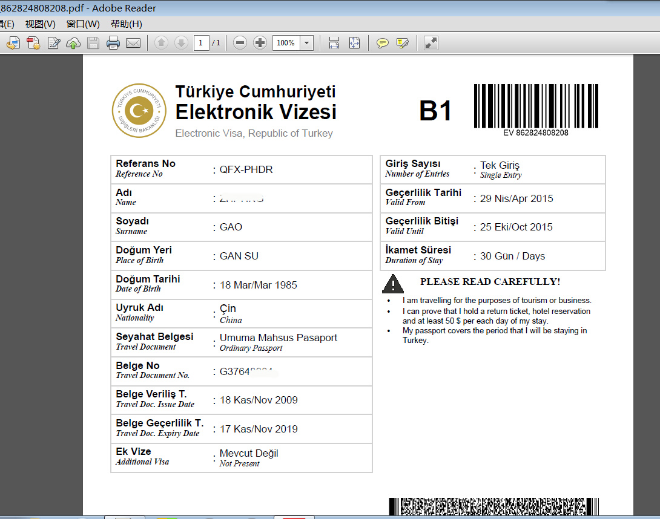
Task: Add a sticky note comment
Action: point(383,43)
